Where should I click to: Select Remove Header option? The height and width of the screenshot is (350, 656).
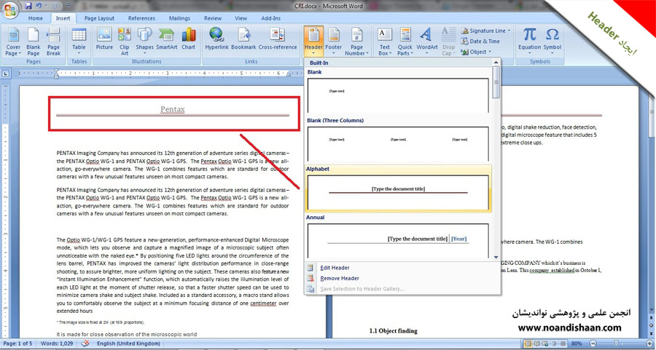point(339,278)
